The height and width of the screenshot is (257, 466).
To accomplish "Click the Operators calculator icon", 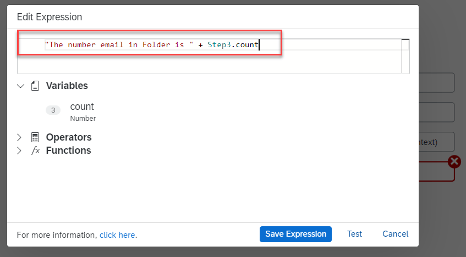I will click(35, 137).
